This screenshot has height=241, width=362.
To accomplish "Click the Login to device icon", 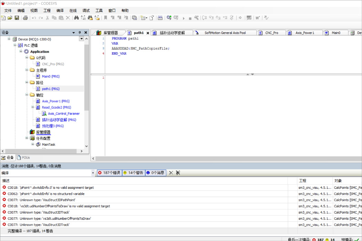I will click(x=169, y=18).
